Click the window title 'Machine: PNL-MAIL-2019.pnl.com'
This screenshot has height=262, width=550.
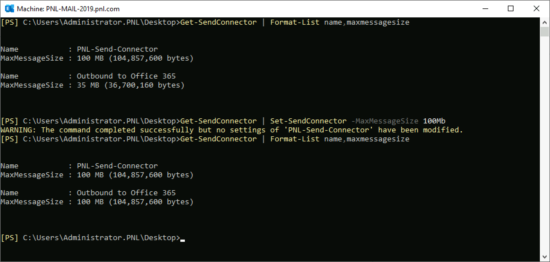pos(68,9)
